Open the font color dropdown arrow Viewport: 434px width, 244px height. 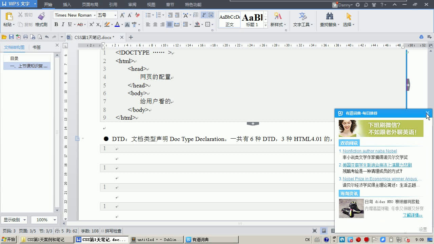[122, 24]
